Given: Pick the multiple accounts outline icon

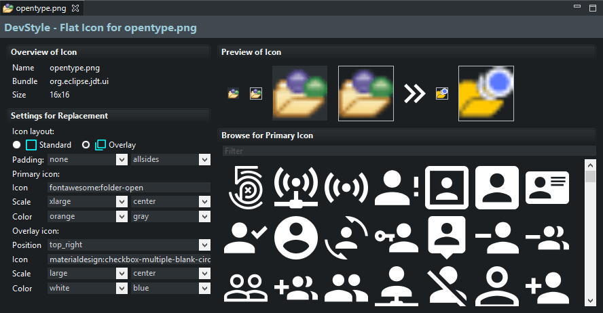Looking at the screenshot, I should tap(245, 288).
